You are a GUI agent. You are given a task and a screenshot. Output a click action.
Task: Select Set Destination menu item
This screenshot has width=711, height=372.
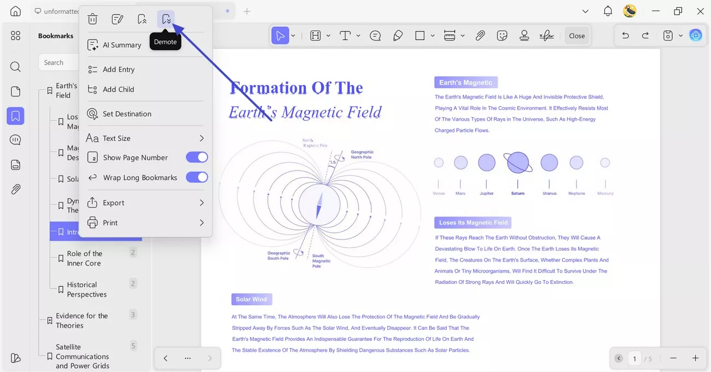127,114
